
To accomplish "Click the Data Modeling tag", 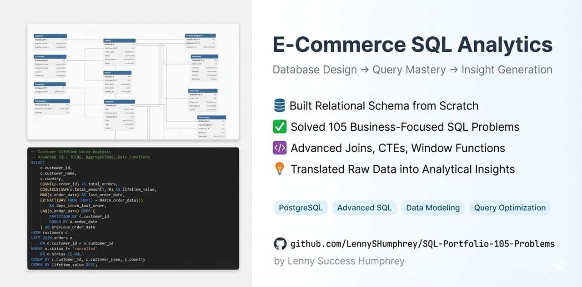I will coord(432,208).
